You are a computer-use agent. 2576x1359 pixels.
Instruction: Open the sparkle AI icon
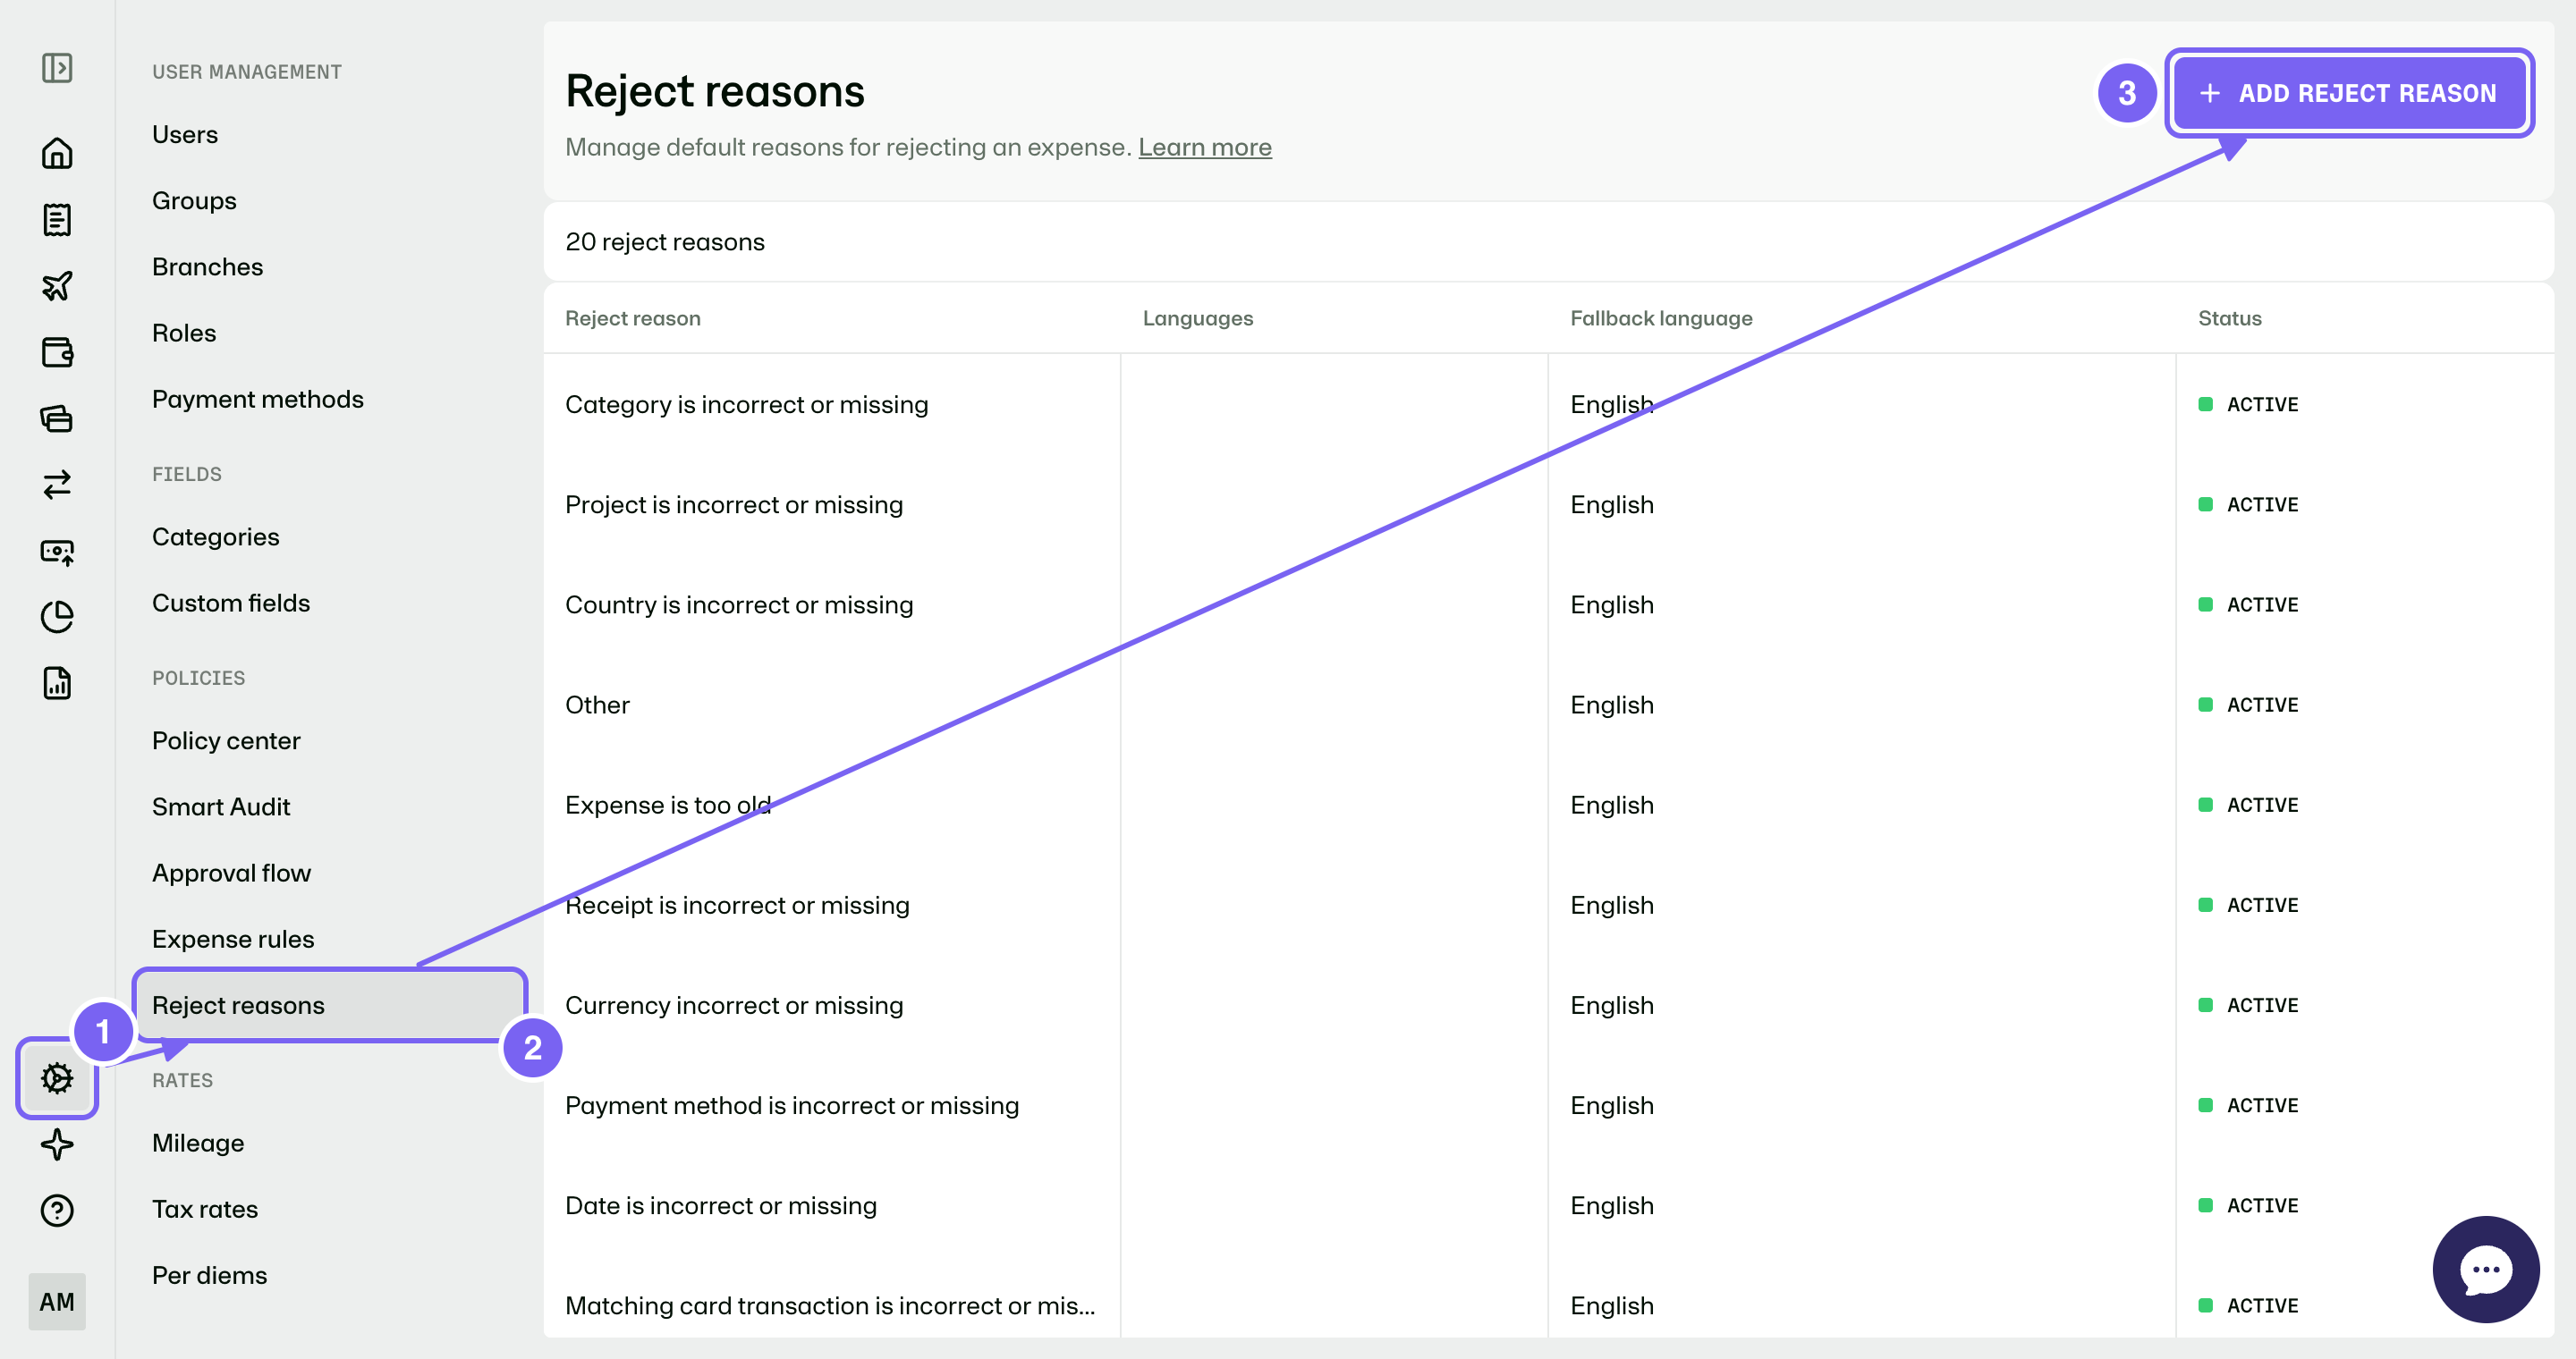pyautogui.click(x=57, y=1144)
